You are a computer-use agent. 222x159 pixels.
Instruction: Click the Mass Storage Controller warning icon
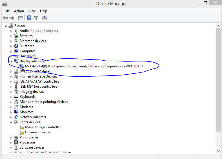(x=22, y=127)
